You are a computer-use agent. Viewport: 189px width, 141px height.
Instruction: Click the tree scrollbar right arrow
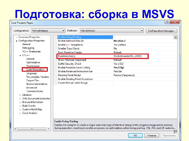coord(49,129)
